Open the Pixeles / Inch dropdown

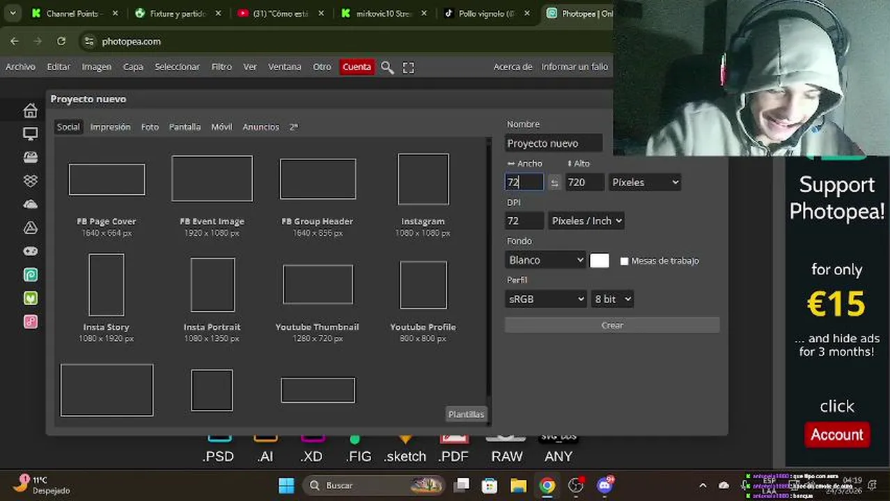point(586,221)
